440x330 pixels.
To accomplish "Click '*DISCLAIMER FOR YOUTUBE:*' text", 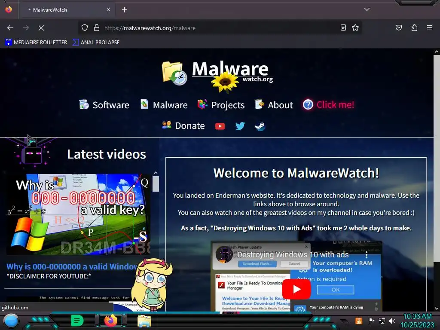I will pyautogui.click(x=49, y=276).
